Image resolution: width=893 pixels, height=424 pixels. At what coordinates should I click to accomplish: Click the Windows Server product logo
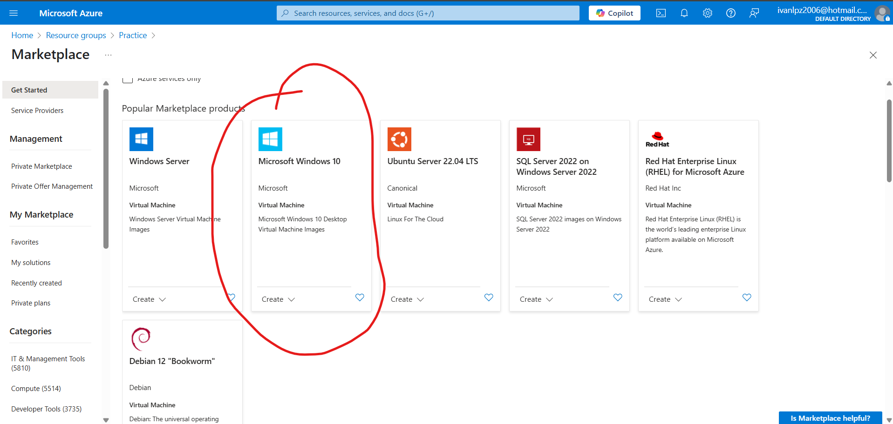[141, 139]
